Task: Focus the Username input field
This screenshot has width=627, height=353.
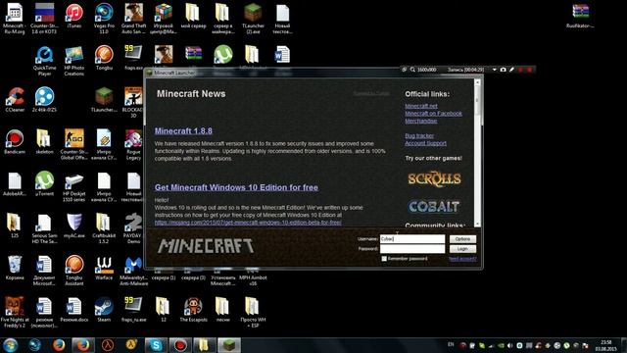Action: (x=412, y=239)
